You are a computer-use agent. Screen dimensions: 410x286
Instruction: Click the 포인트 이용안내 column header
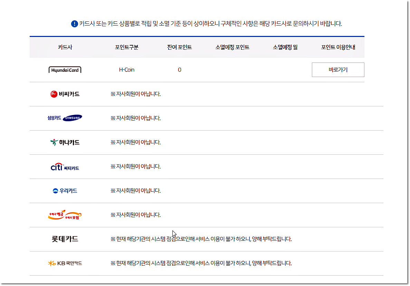pos(338,47)
